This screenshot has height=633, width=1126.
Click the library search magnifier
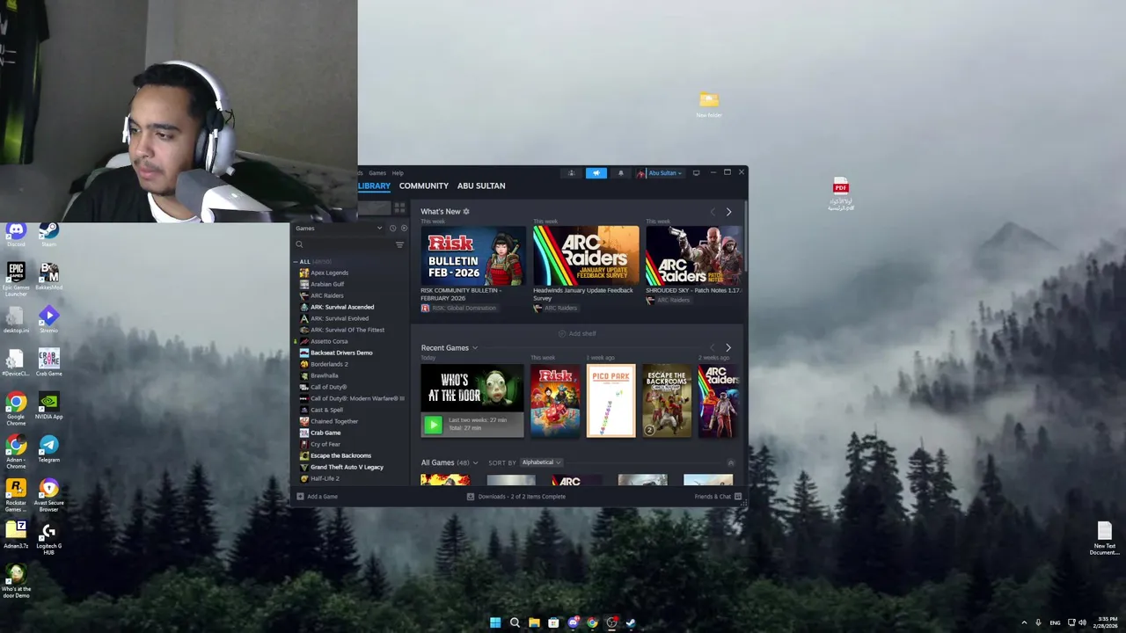(x=299, y=244)
